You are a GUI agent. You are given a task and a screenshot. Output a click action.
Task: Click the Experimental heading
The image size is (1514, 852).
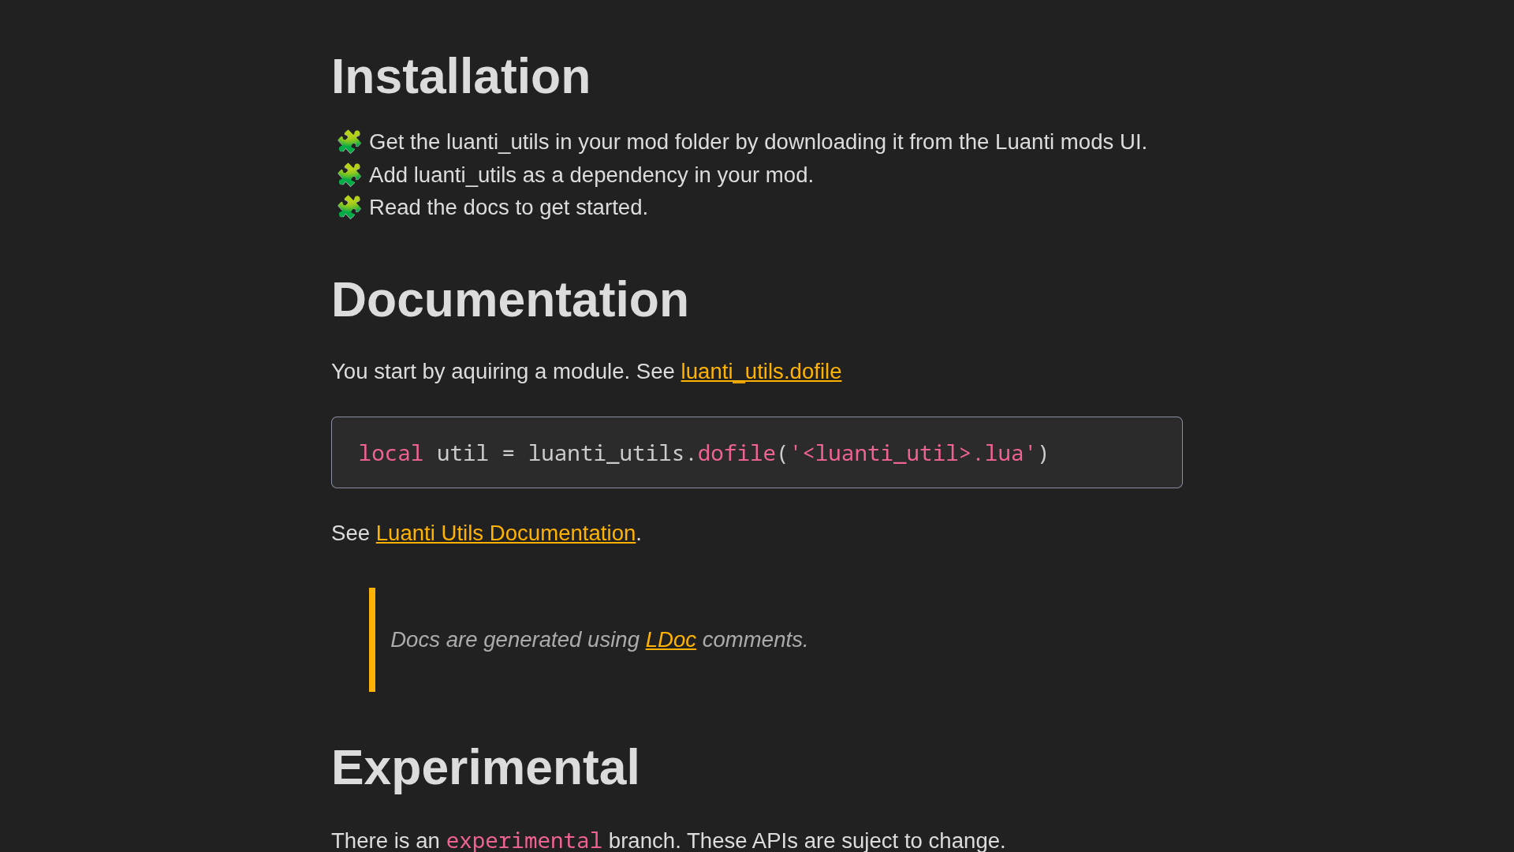tap(485, 768)
